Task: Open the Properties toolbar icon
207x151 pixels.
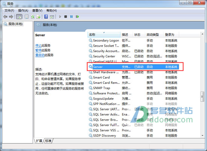Action: click(x=27, y=17)
